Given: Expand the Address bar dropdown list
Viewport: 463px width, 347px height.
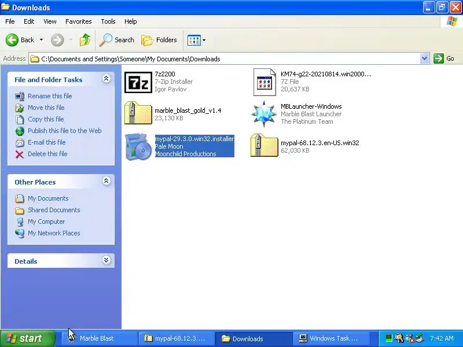Looking at the screenshot, I should click(424, 58).
